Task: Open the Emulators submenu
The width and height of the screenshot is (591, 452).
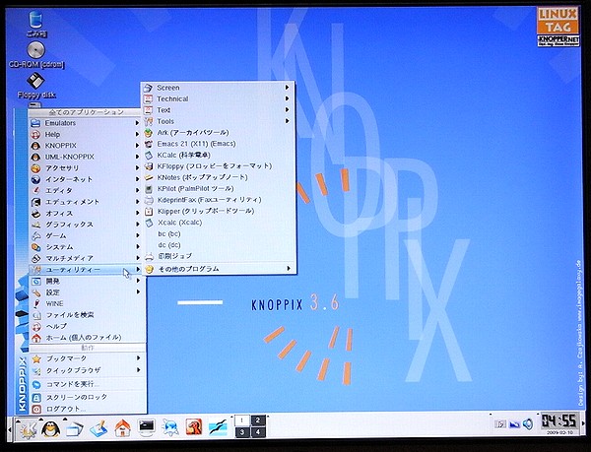Action: click(86, 123)
